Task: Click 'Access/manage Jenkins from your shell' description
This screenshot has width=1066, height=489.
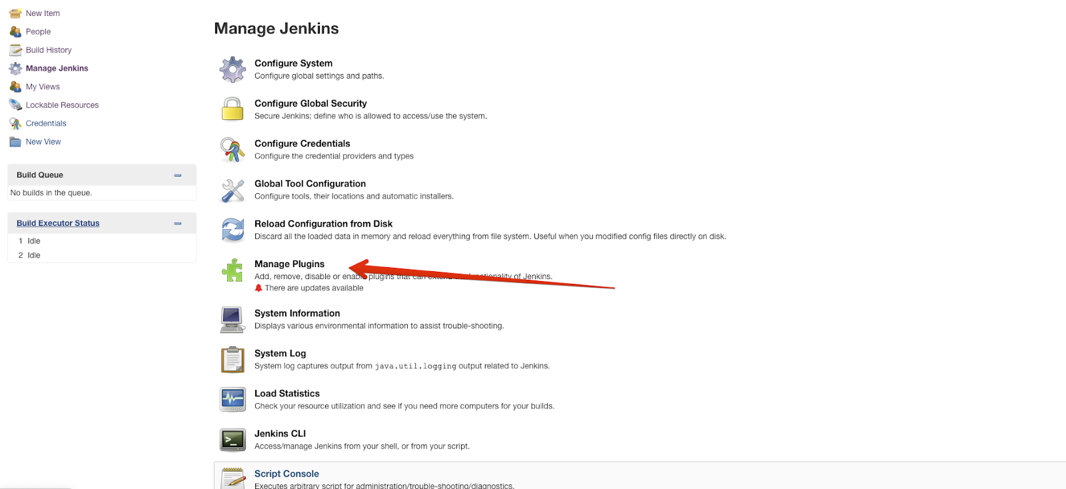Action: (362, 446)
